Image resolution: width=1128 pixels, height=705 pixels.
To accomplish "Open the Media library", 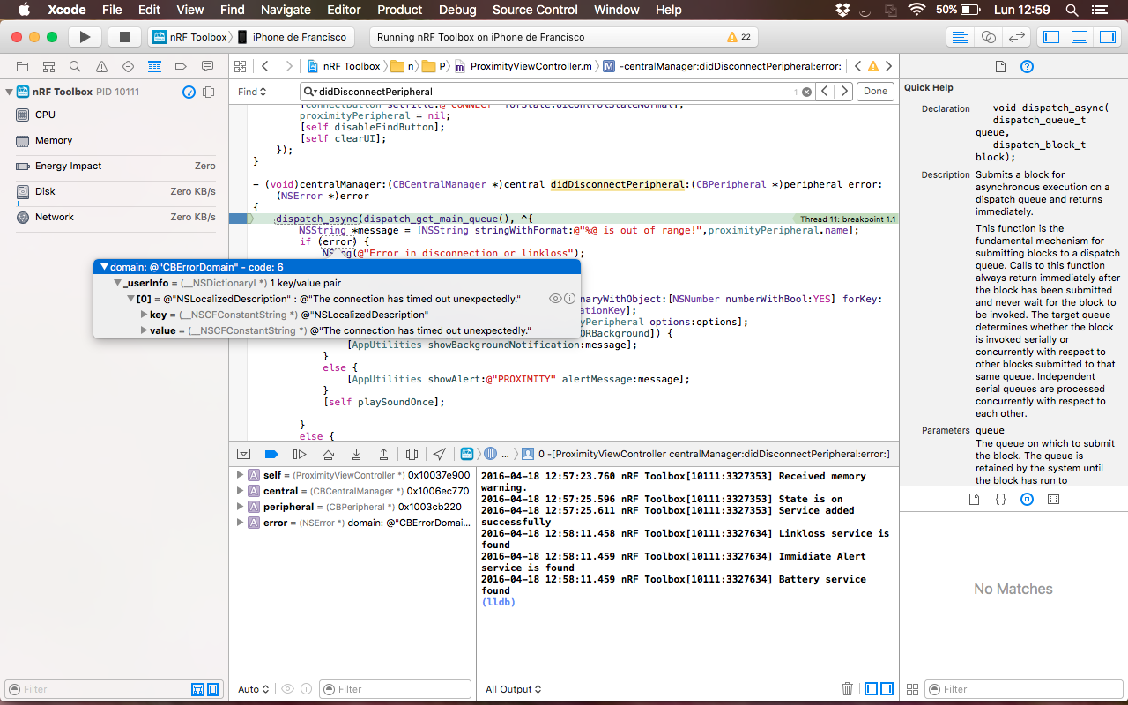I will point(1053,499).
